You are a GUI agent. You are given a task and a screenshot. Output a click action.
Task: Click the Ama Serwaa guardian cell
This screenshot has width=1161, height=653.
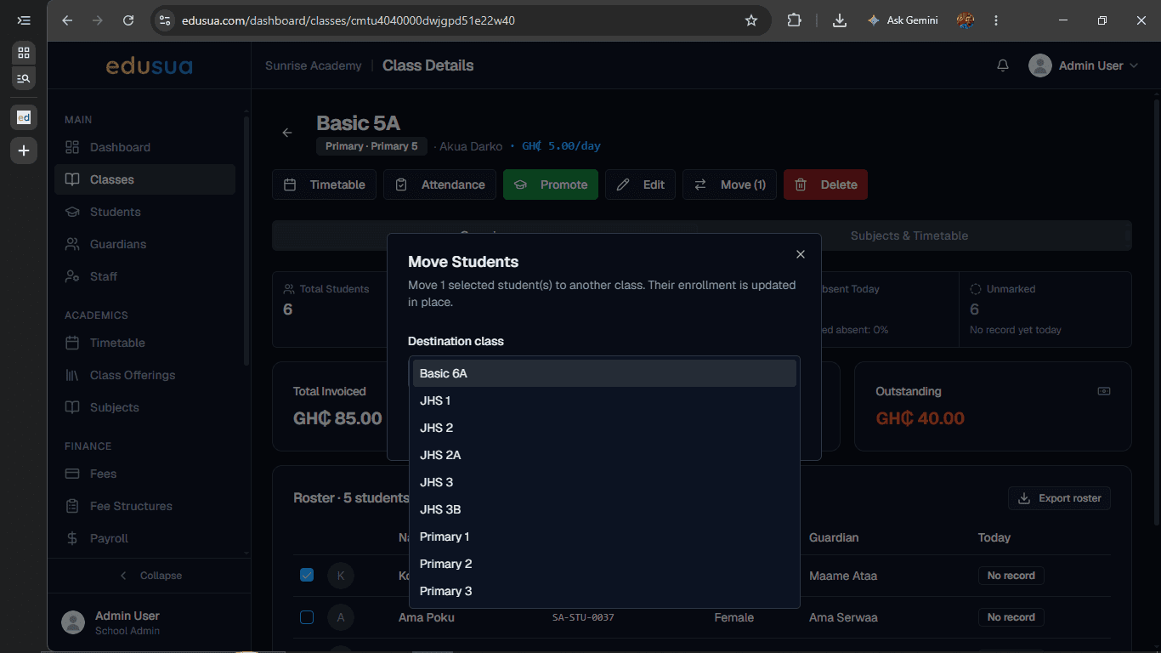coord(843,617)
